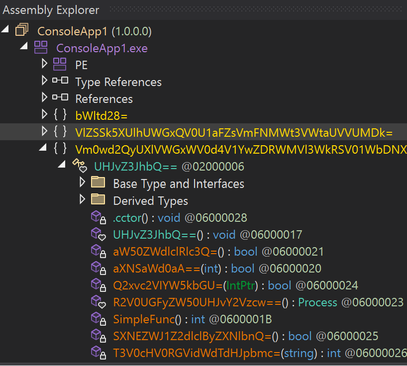The width and height of the screenshot is (407, 366).
Task: Select the T3V0cHV0RGVidWdTdHJpbmc= method entry
Action: 199,352
